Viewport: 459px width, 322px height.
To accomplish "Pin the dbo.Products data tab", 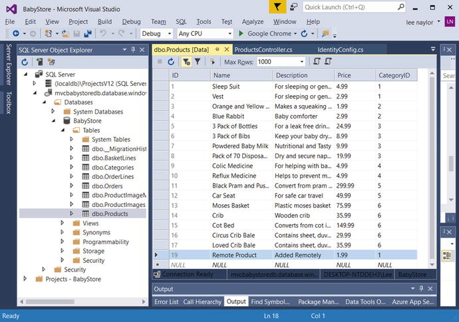I will (x=217, y=49).
